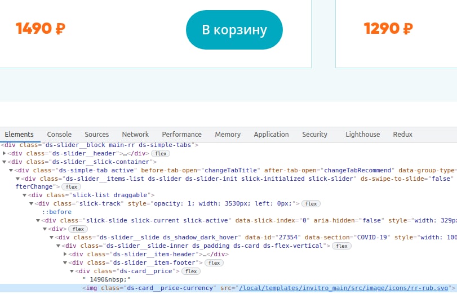Viewport: 457px width, 294px height.
Task: Collapse the ds-slider__slick-container div node
Action: tap(4, 162)
